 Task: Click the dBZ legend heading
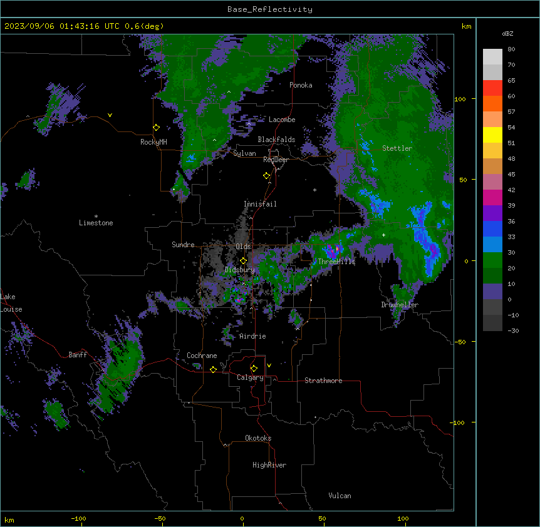[507, 33]
